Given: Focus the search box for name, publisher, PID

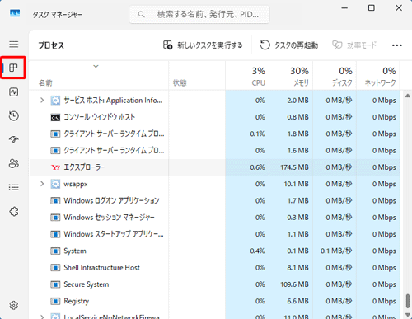Looking at the screenshot, I should 199,14.
